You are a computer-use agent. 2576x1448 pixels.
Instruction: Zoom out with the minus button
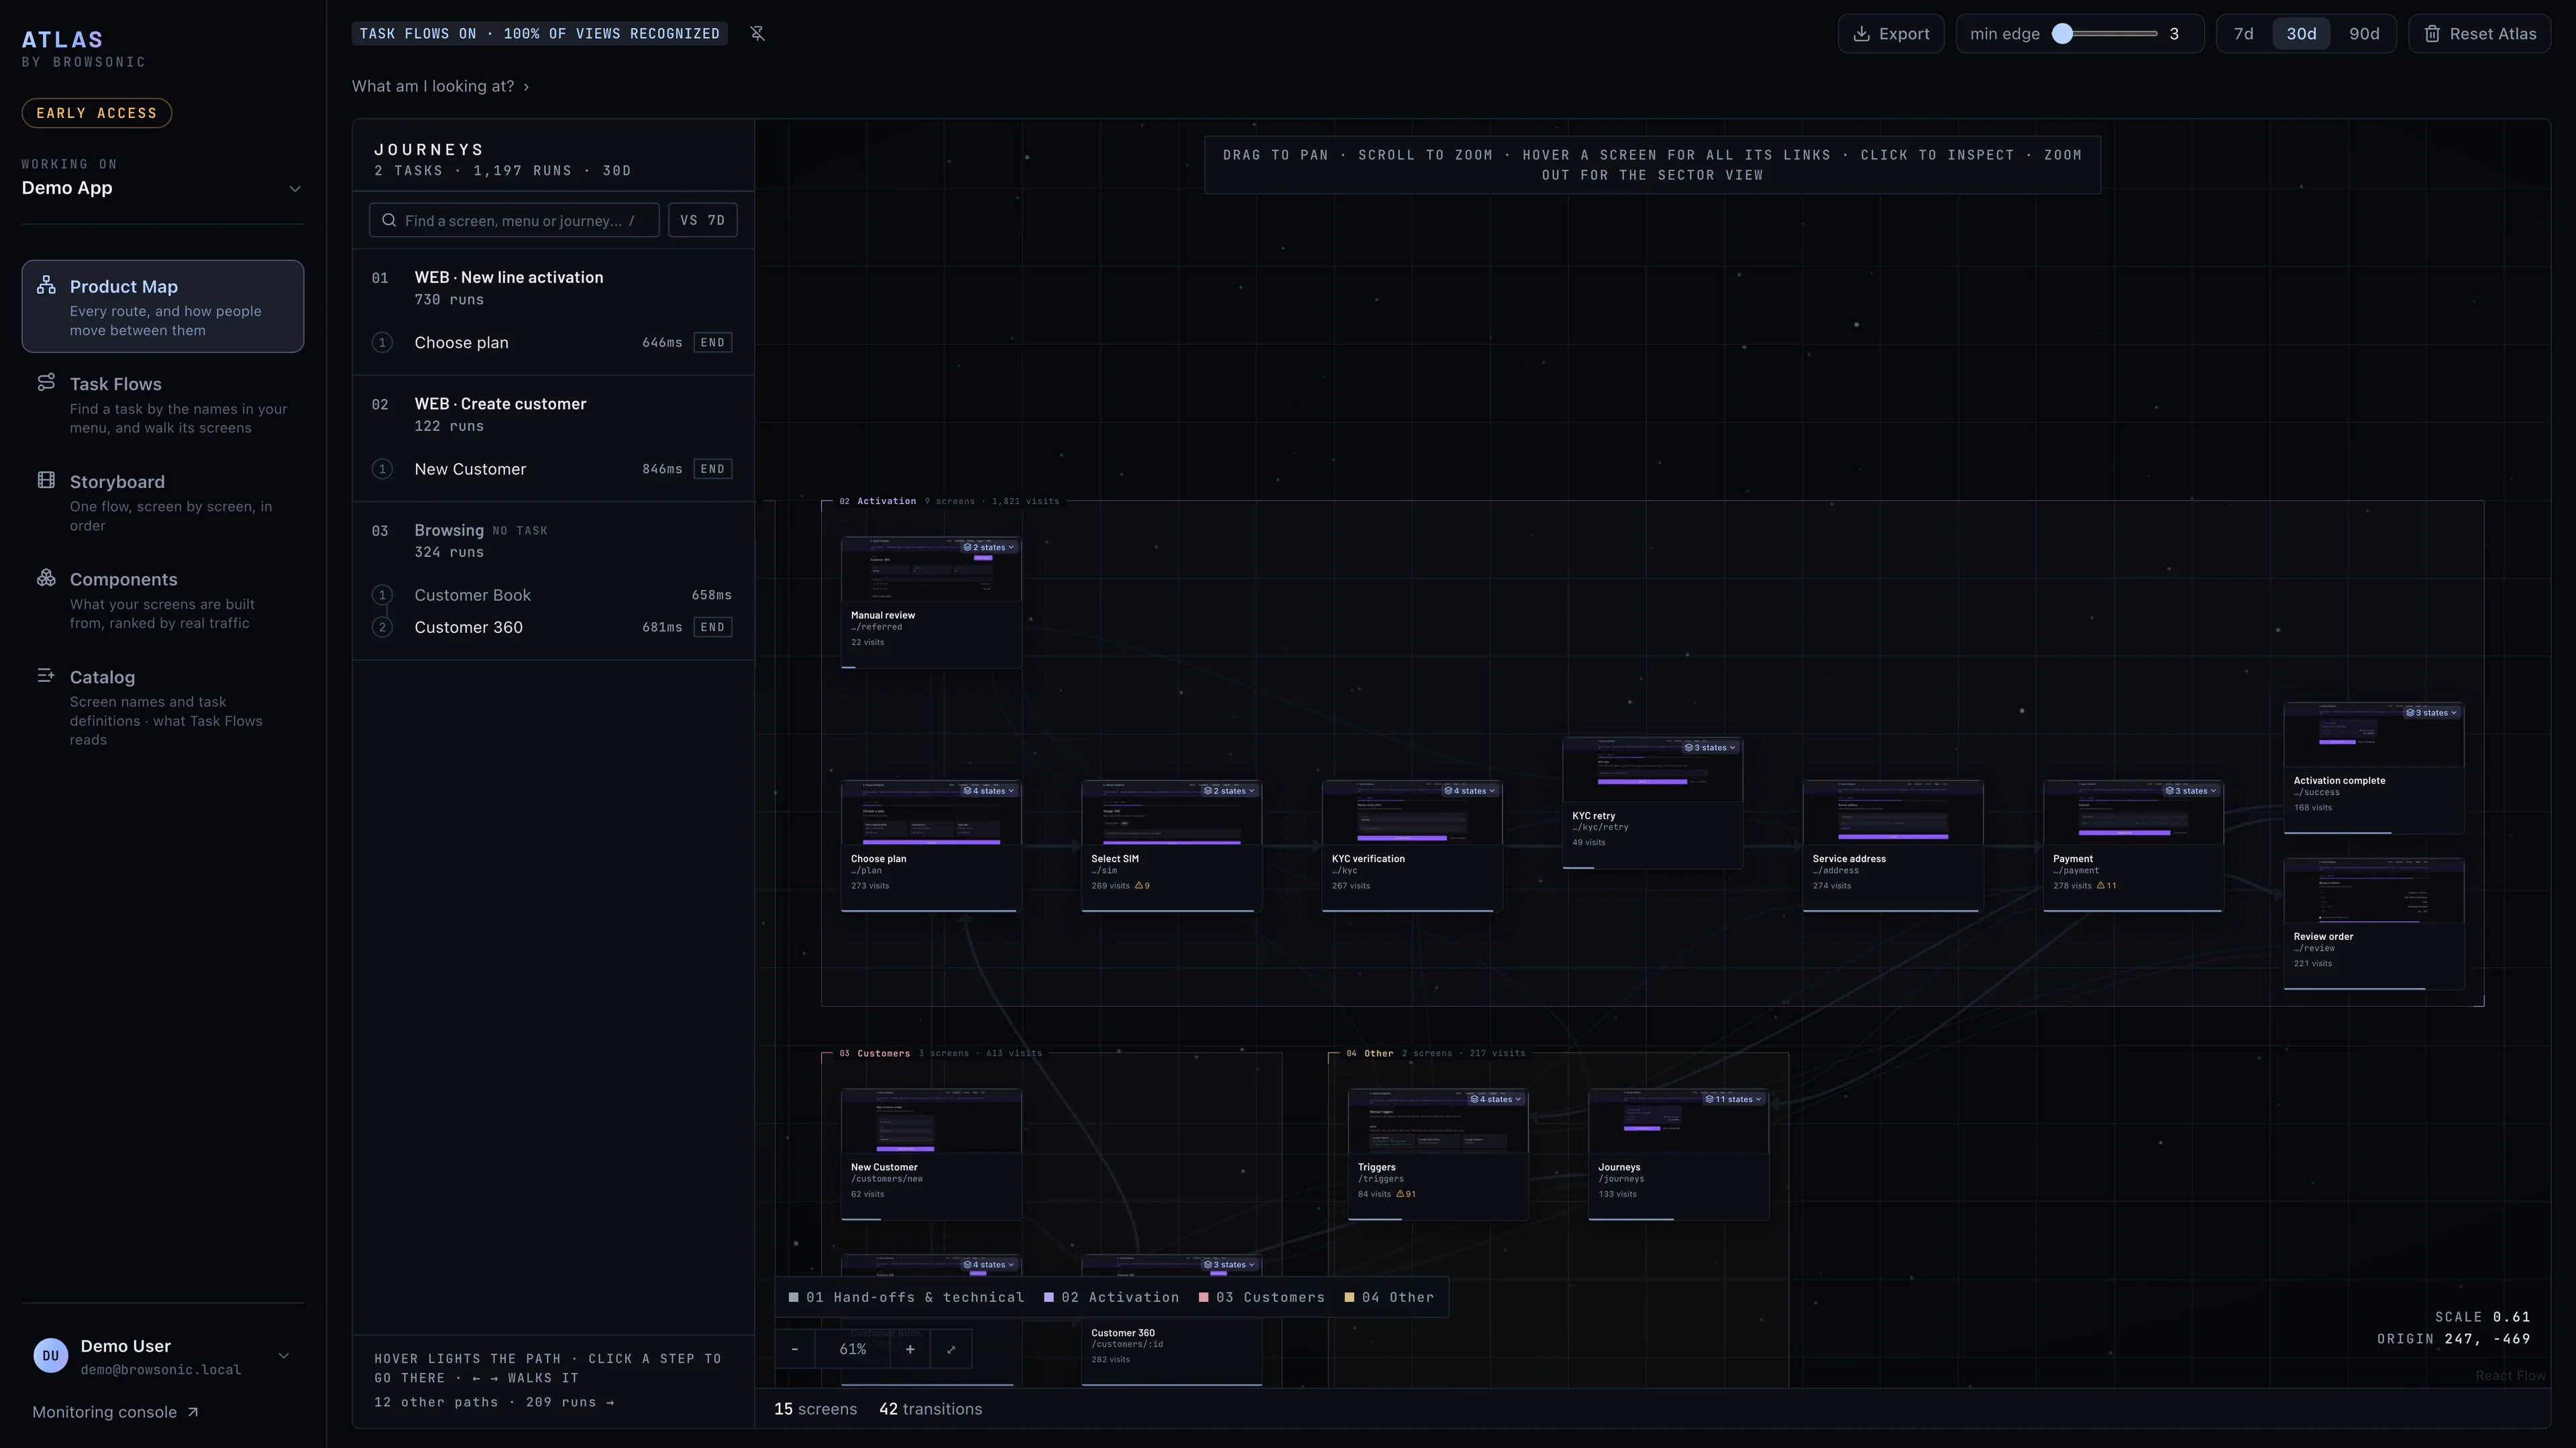(795, 1349)
